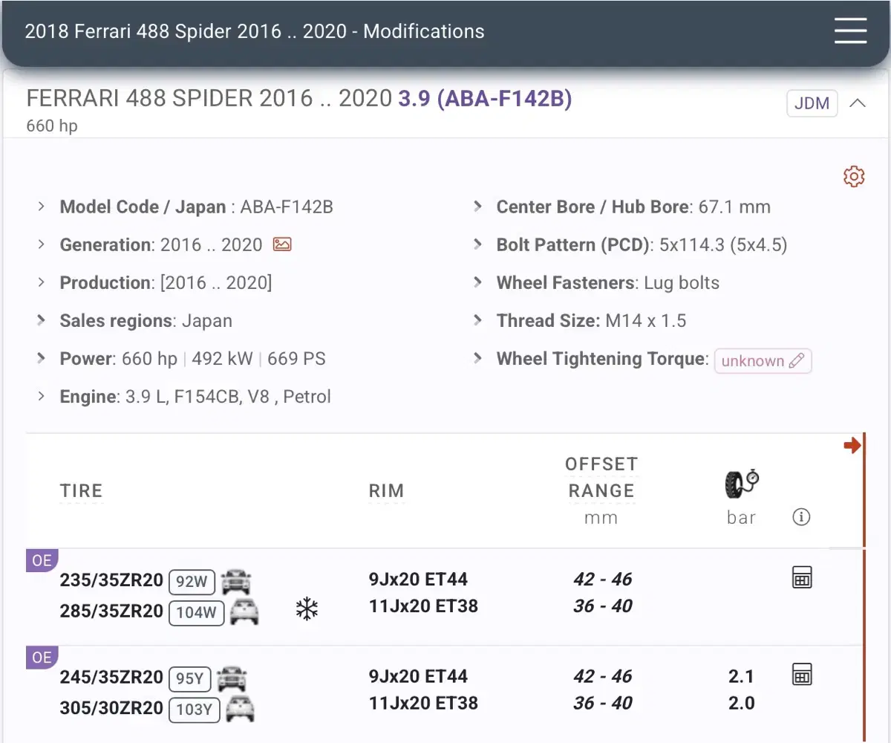Viewport: 891px width, 743px height.
Task: Click the Lug bolts value
Action: 682,282
